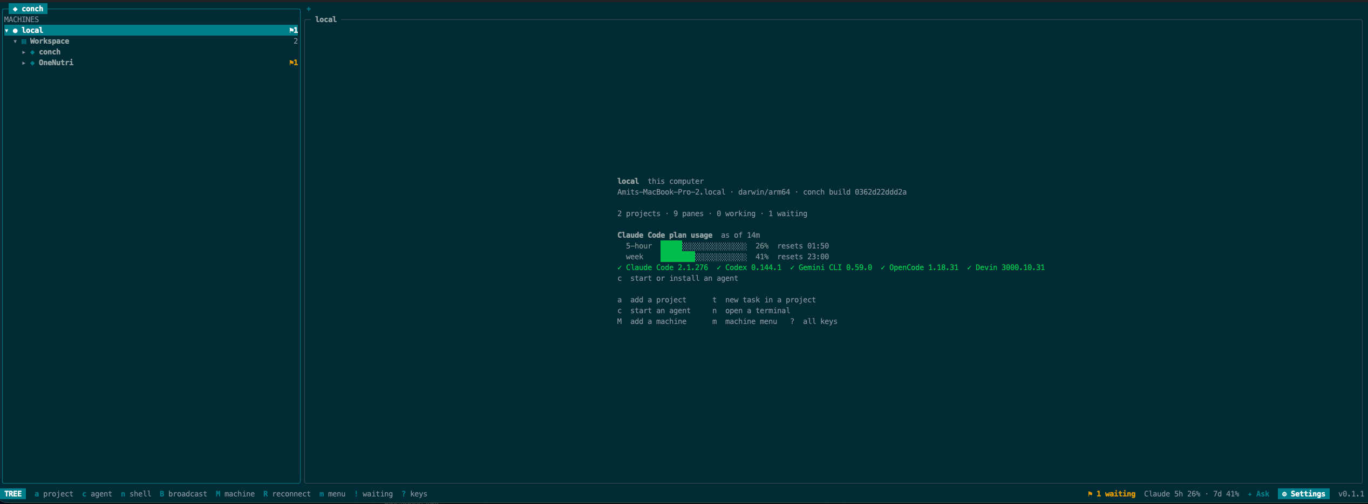Click the 'B broadcast' shortcut
Image resolution: width=1368 pixels, height=504 pixels.
click(183, 494)
